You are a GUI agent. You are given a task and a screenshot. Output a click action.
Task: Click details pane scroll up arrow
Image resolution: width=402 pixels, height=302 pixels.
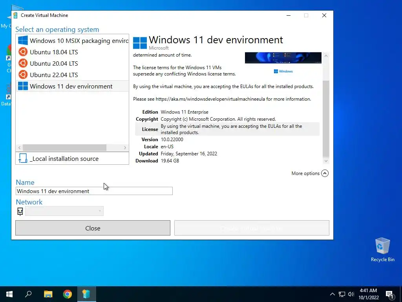[326, 56]
